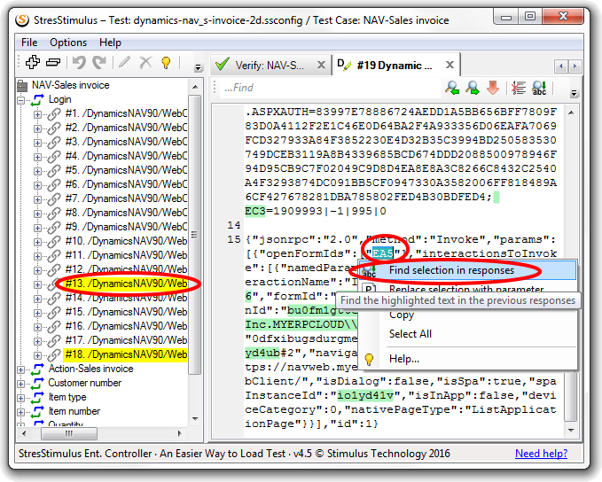Open the File menu
Viewport: 602px width, 482px height.
[29, 43]
